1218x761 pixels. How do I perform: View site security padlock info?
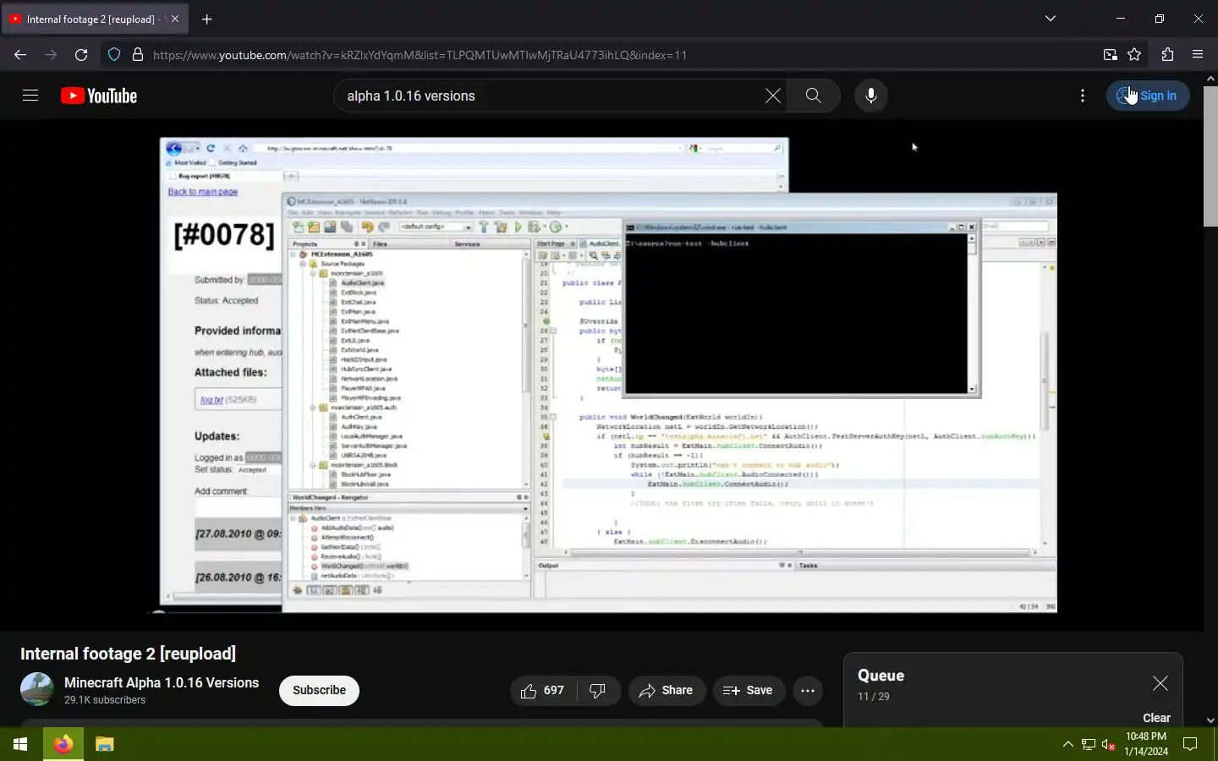[138, 55]
